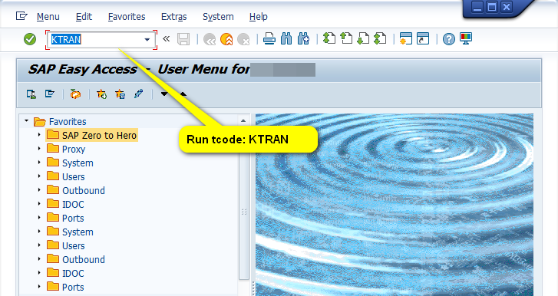Expand the Proxy folder arrow
The image size is (558, 296).
(39, 149)
